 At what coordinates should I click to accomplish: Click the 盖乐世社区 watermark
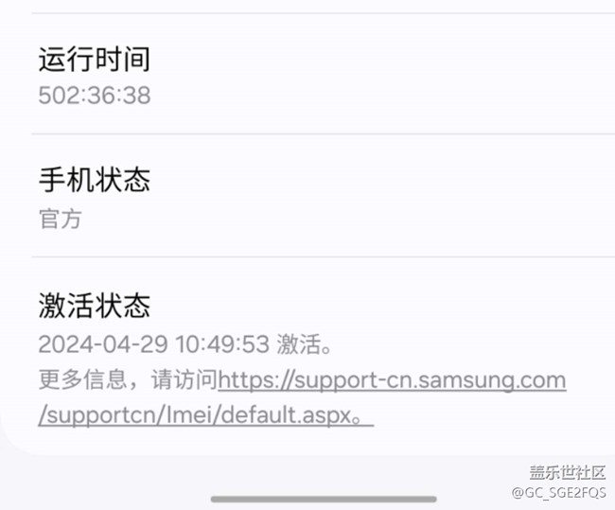coord(567,472)
